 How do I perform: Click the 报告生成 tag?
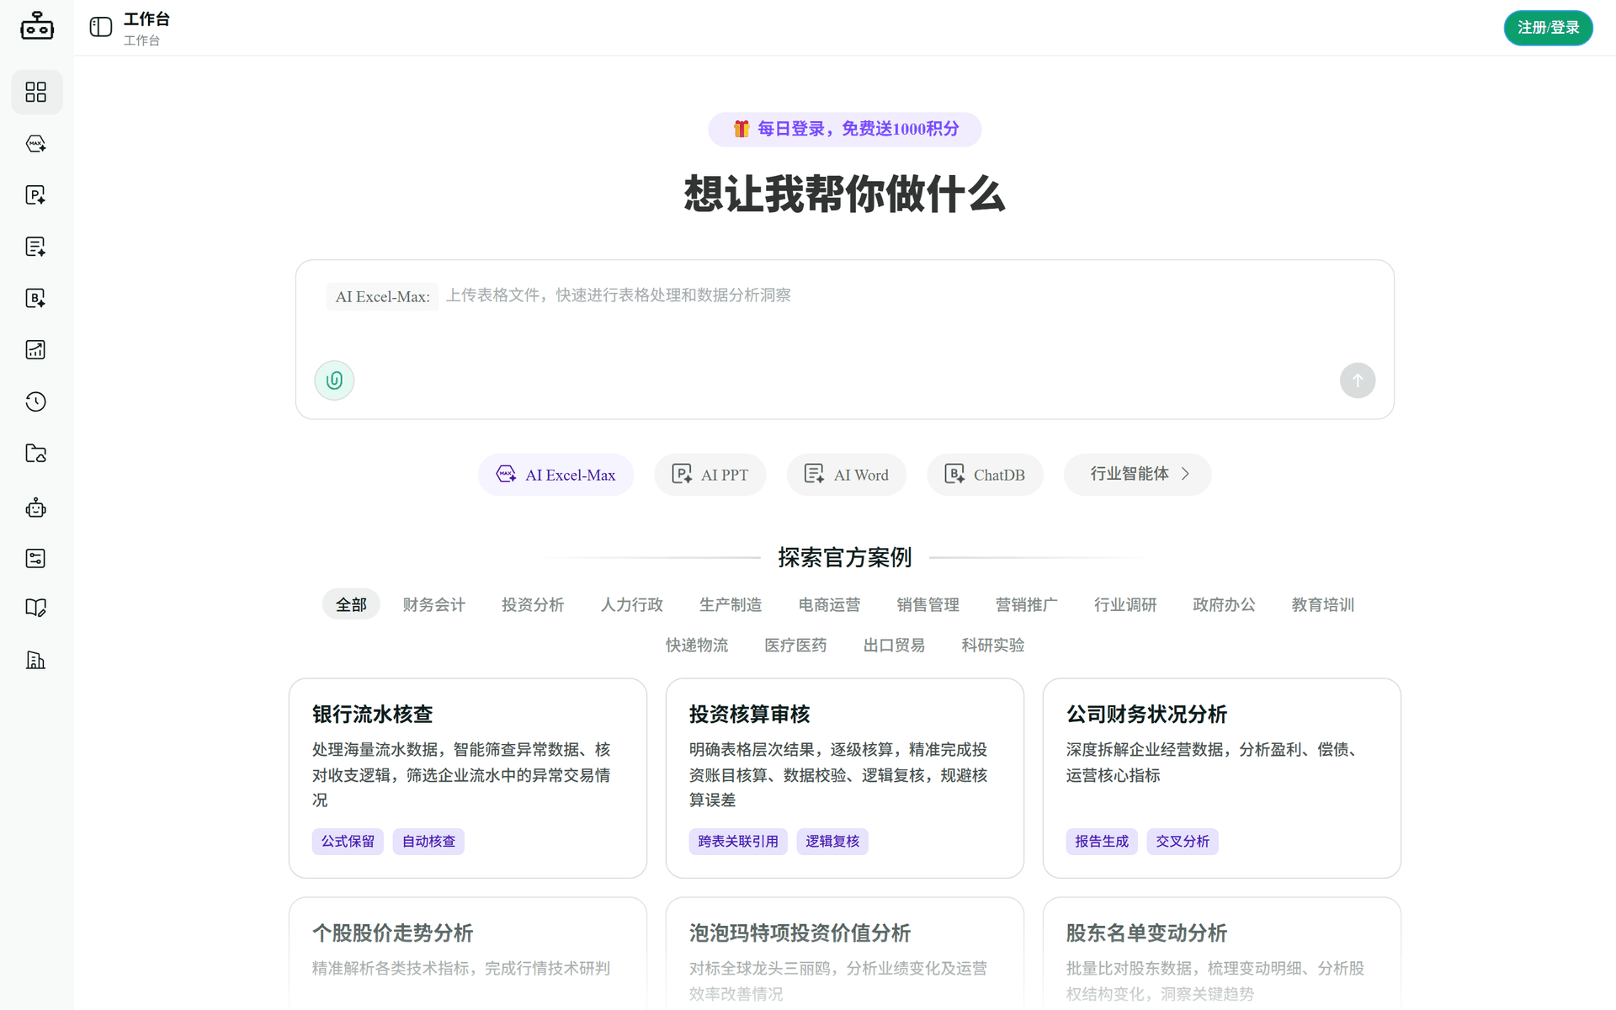tap(1102, 842)
